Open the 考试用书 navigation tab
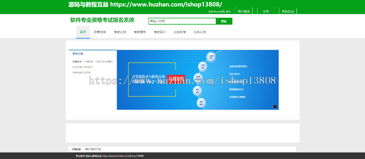Screen dimensions: 365x159 coord(140,32)
